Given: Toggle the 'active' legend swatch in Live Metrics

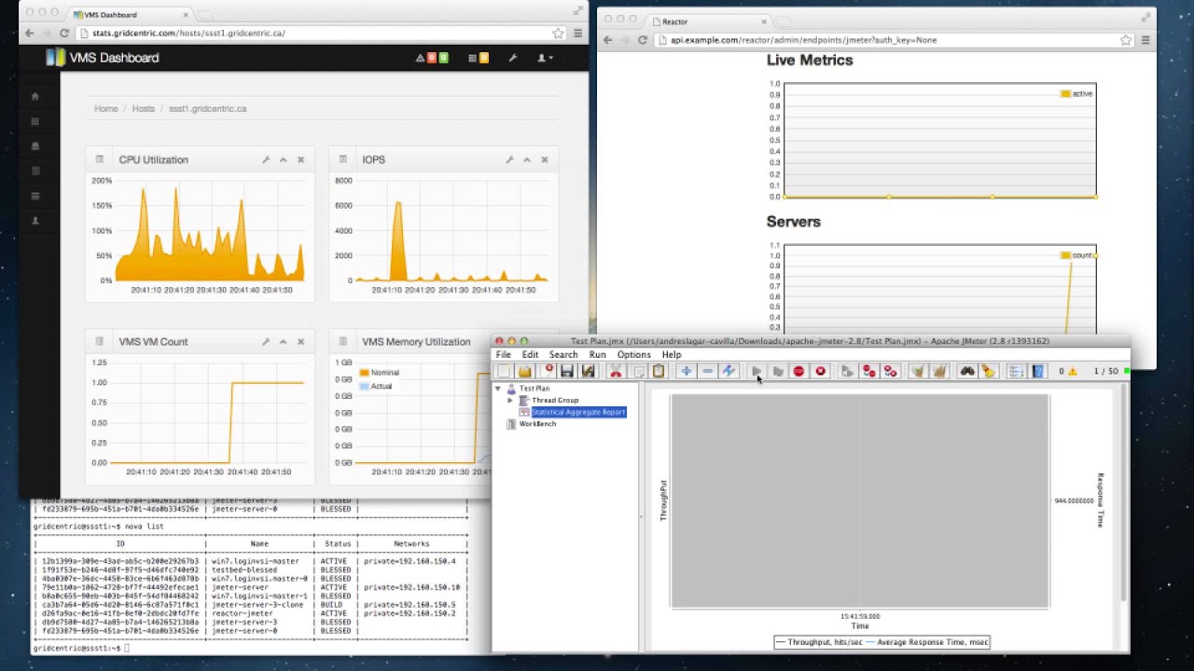Looking at the screenshot, I should click(1065, 93).
